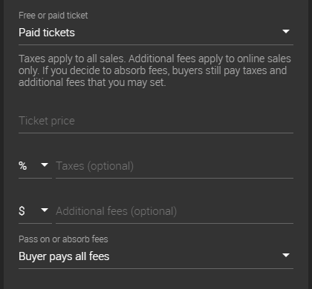The width and height of the screenshot is (312, 289).
Task: Select the 'Paid tickets' value text
Action: 47,33
